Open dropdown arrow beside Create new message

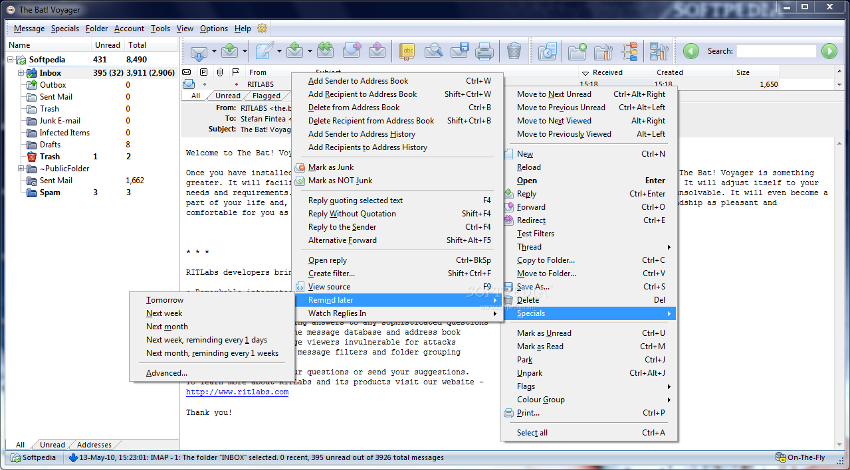click(x=279, y=51)
